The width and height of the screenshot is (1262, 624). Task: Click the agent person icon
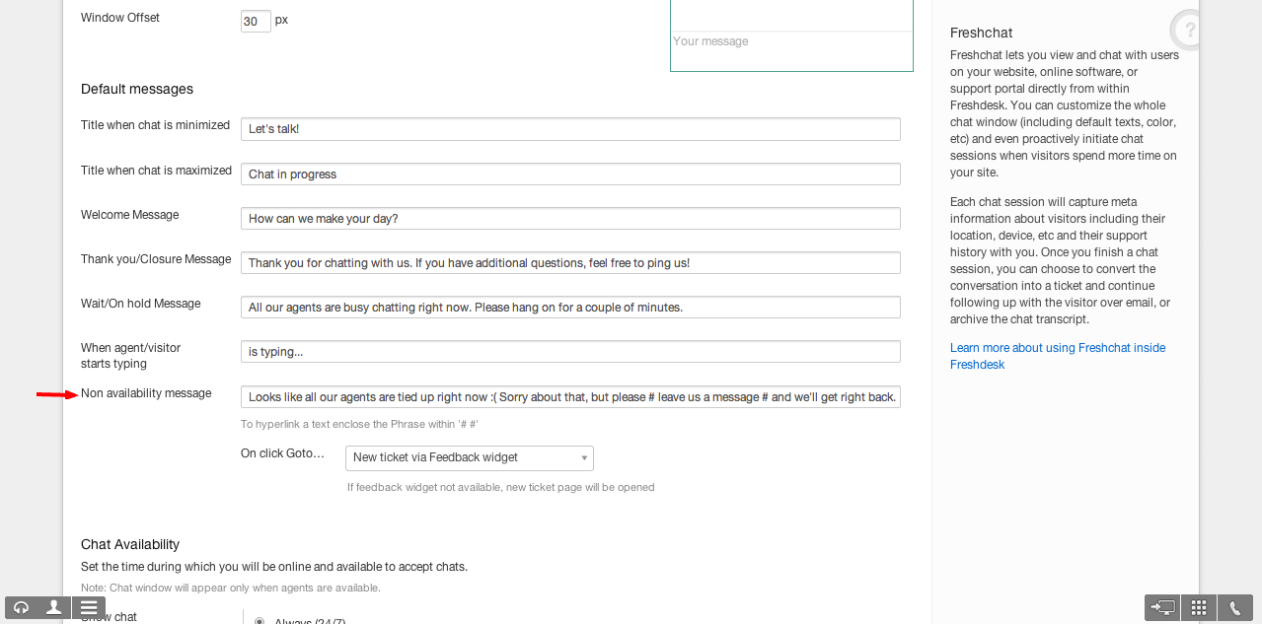[x=55, y=607]
